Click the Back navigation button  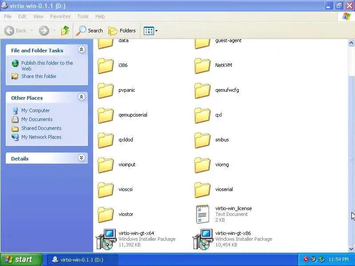point(16,31)
